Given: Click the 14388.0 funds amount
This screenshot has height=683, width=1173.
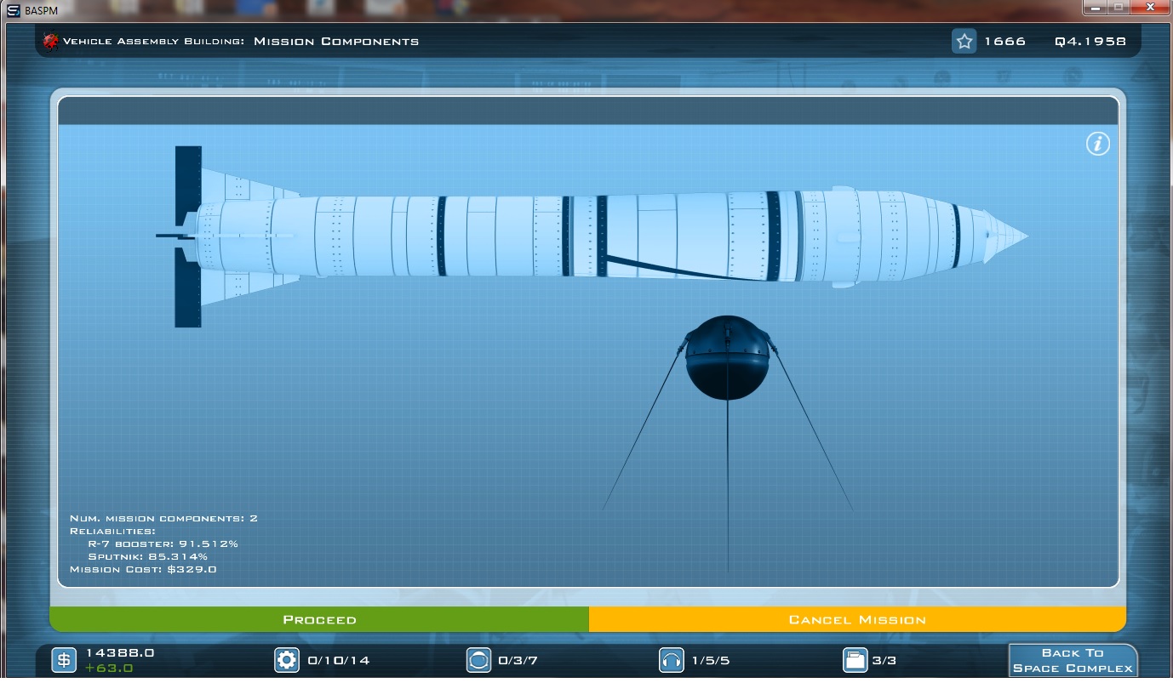Looking at the screenshot, I should pos(120,652).
